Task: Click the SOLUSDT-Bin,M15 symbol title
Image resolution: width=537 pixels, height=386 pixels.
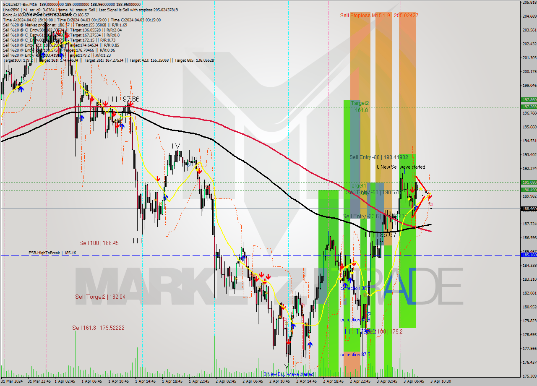Action: click(x=19, y=5)
